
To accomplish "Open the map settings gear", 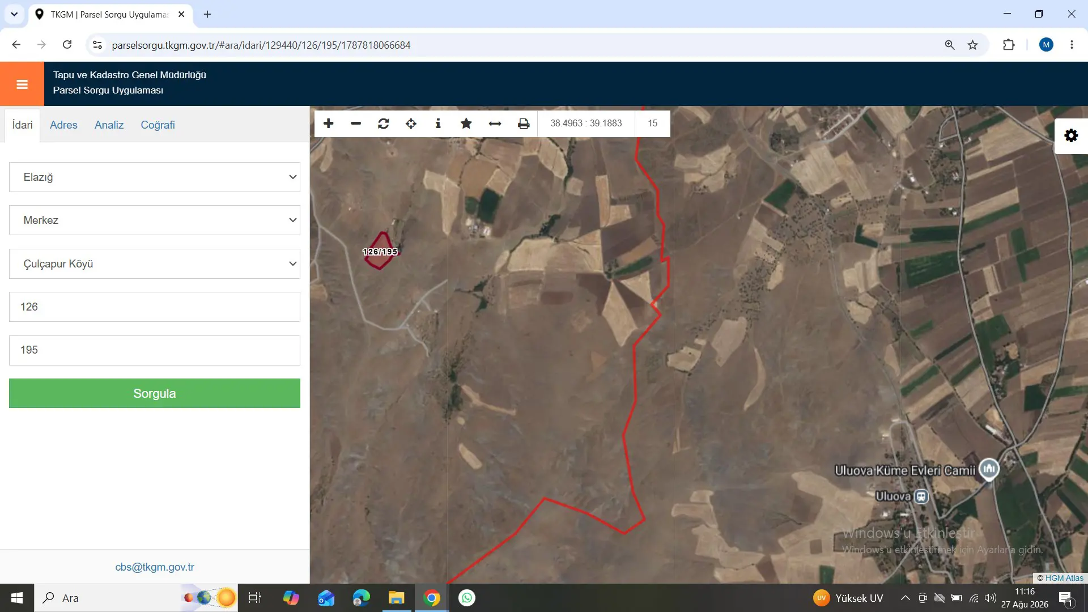I will (x=1071, y=136).
